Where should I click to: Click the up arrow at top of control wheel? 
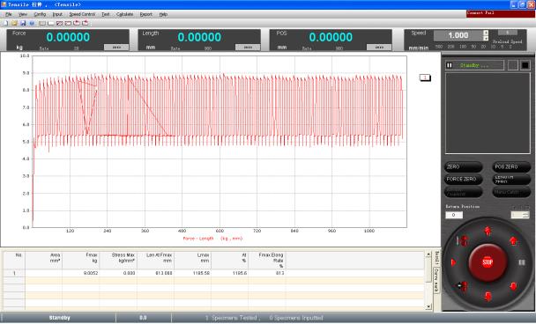tap(488, 232)
